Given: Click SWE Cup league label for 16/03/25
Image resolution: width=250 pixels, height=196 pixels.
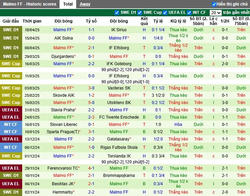Looking at the screenshot, I should 11,64.
